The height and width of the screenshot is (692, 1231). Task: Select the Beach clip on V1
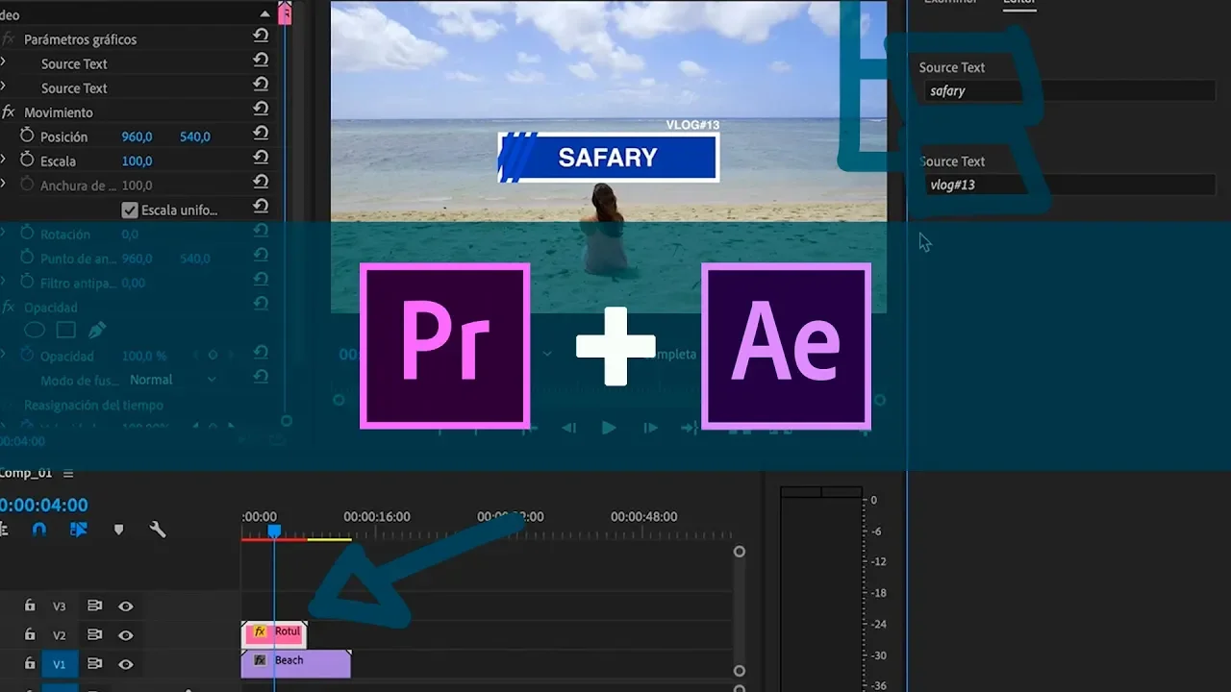[295, 663]
